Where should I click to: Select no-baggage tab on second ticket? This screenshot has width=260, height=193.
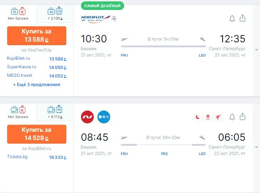pyautogui.click(x=18, y=112)
